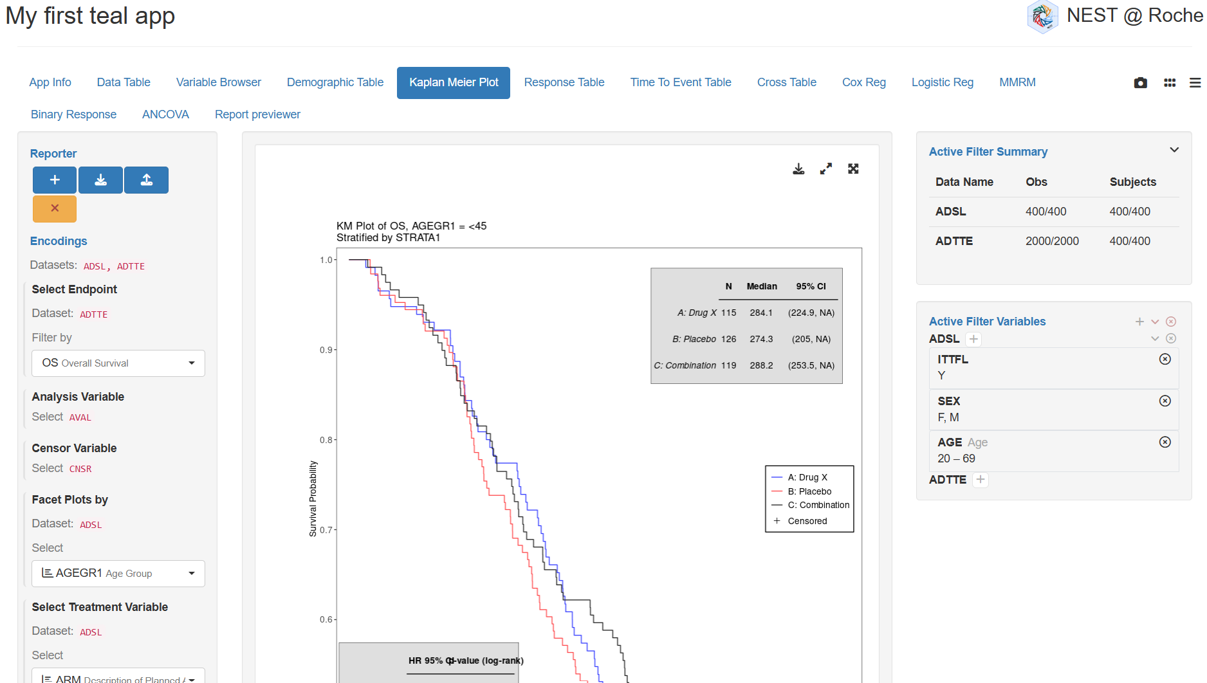The height and width of the screenshot is (683, 1207).
Task: Toggle the hamburger filter panel menu
Action: click(1195, 83)
